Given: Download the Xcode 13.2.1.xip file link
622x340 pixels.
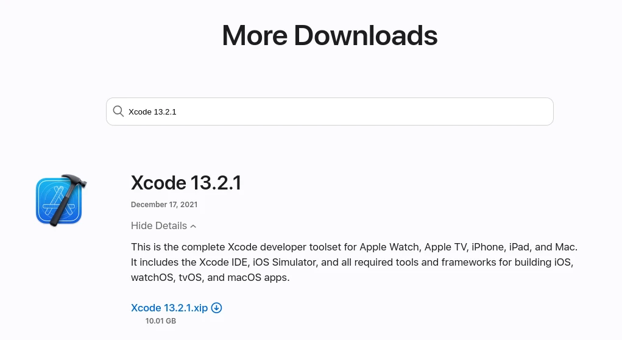Looking at the screenshot, I should 169,308.
